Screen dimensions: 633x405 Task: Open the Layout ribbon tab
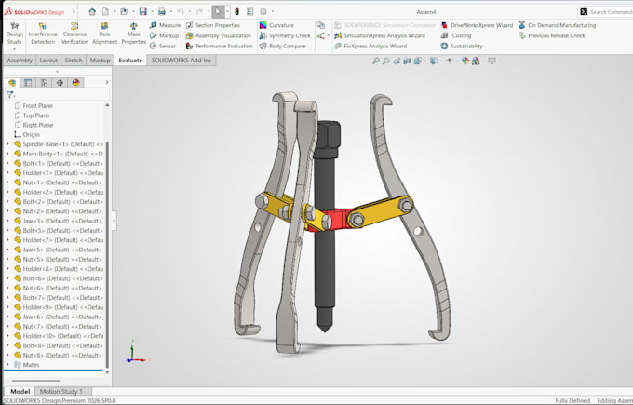tap(48, 61)
